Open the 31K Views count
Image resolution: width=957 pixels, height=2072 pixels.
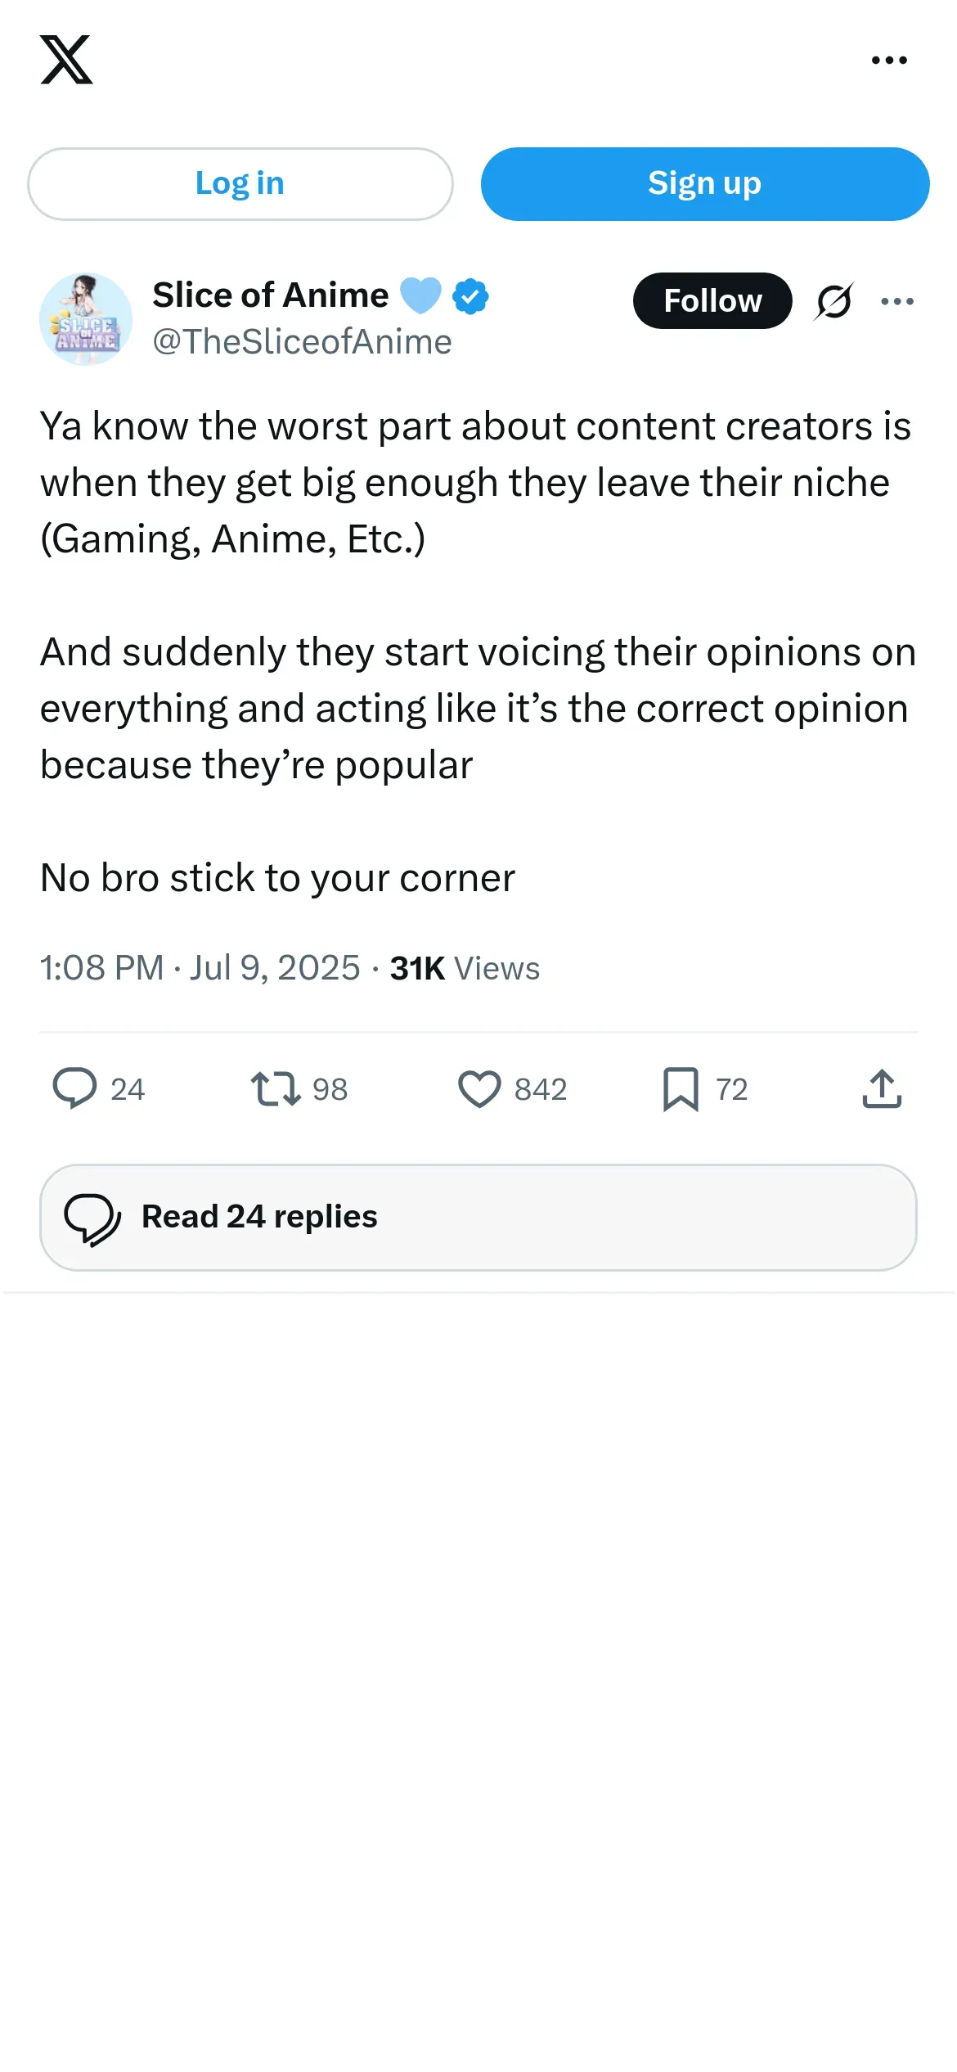click(465, 968)
